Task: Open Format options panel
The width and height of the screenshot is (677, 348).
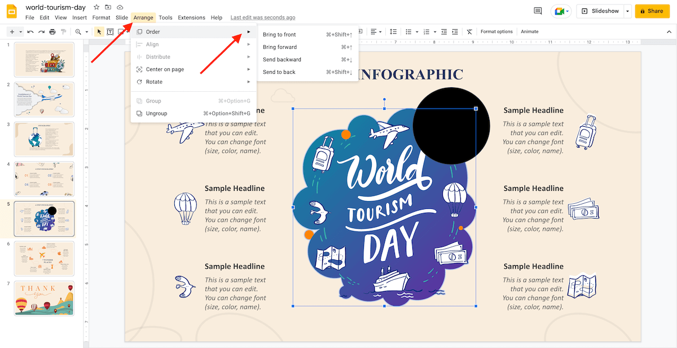Action: [x=496, y=32]
